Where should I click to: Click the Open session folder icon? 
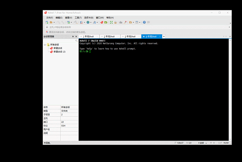pyautogui.click(x=51, y=22)
